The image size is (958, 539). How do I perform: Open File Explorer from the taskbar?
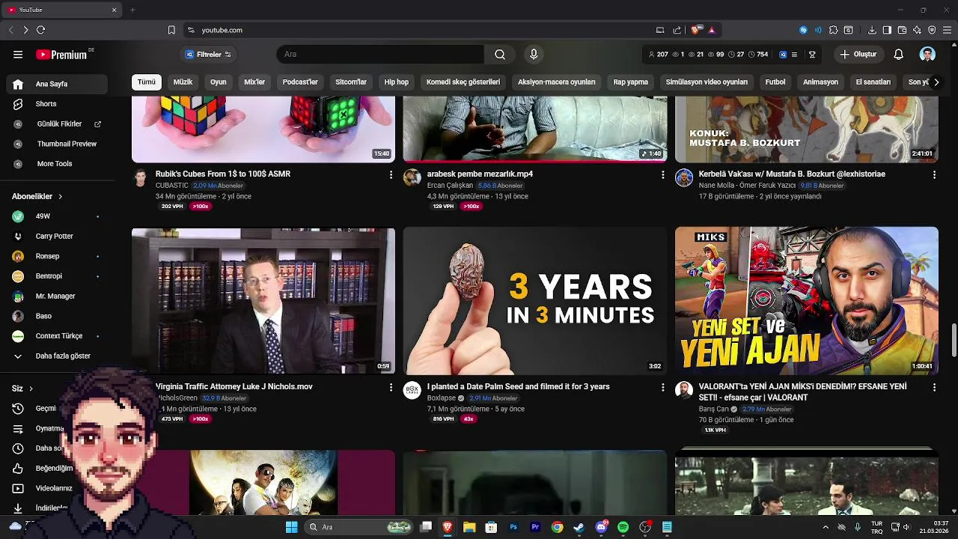coord(469,527)
